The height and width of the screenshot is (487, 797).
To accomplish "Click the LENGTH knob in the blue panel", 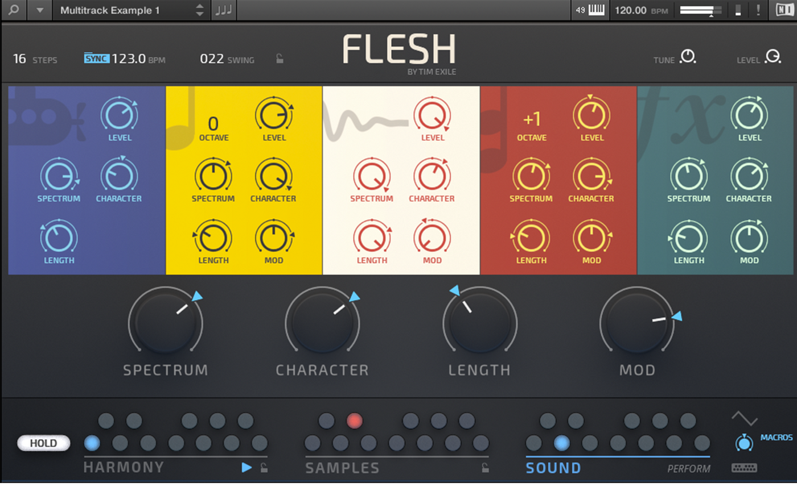I will (x=59, y=238).
